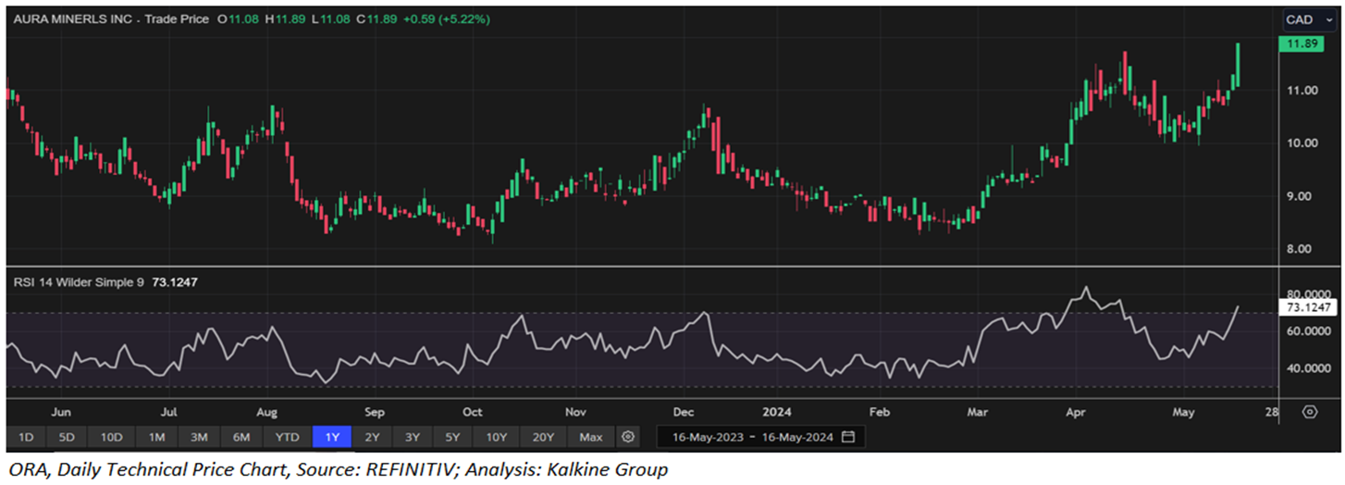
Task: Click the May label on time axis
Action: pyautogui.click(x=1184, y=412)
